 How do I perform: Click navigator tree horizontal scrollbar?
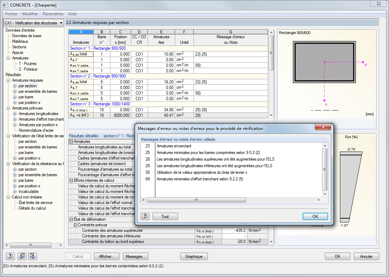pos(31,245)
